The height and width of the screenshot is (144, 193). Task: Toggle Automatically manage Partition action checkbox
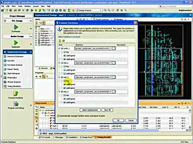58,116
